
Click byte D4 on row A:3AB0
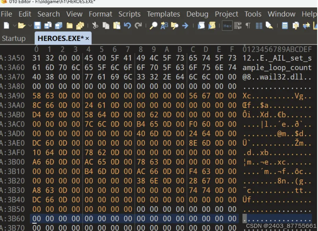coord(36,115)
